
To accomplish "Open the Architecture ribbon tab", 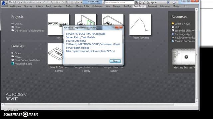I will click(16, 6).
